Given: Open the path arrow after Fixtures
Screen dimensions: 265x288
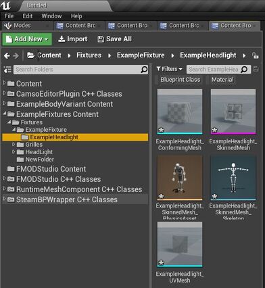Looking at the screenshot, I should pyautogui.click(x=110, y=55).
